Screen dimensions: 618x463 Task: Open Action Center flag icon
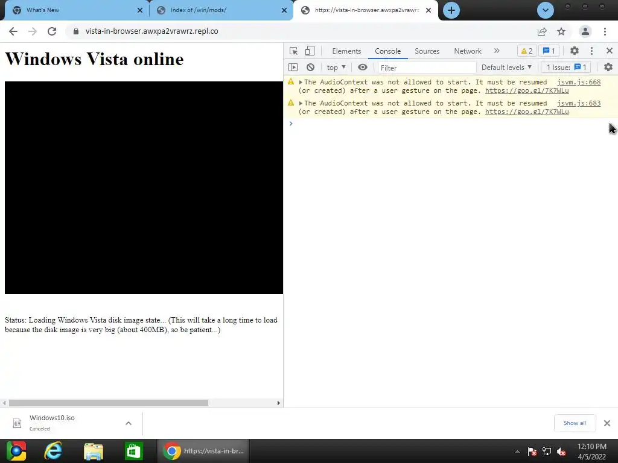(532, 452)
